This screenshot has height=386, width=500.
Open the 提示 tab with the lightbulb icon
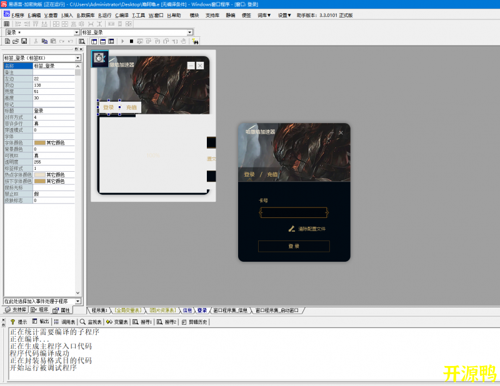[19, 322]
